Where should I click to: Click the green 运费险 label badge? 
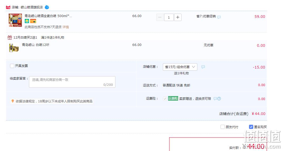173,98
